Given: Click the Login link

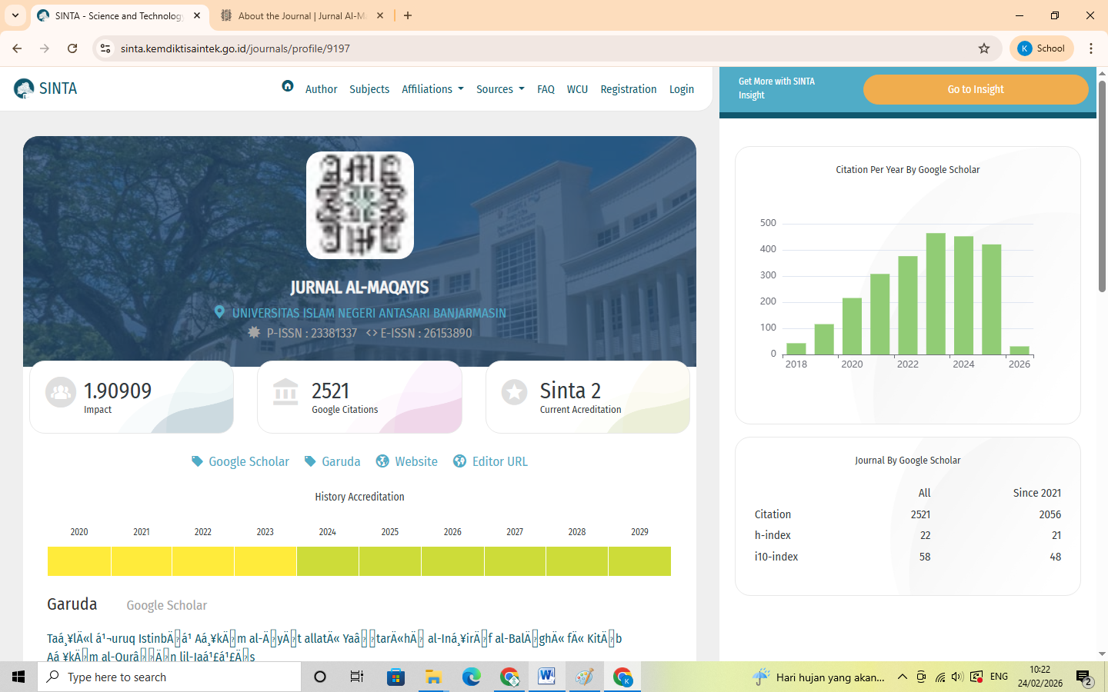Looking at the screenshot, I should [682, 89].
